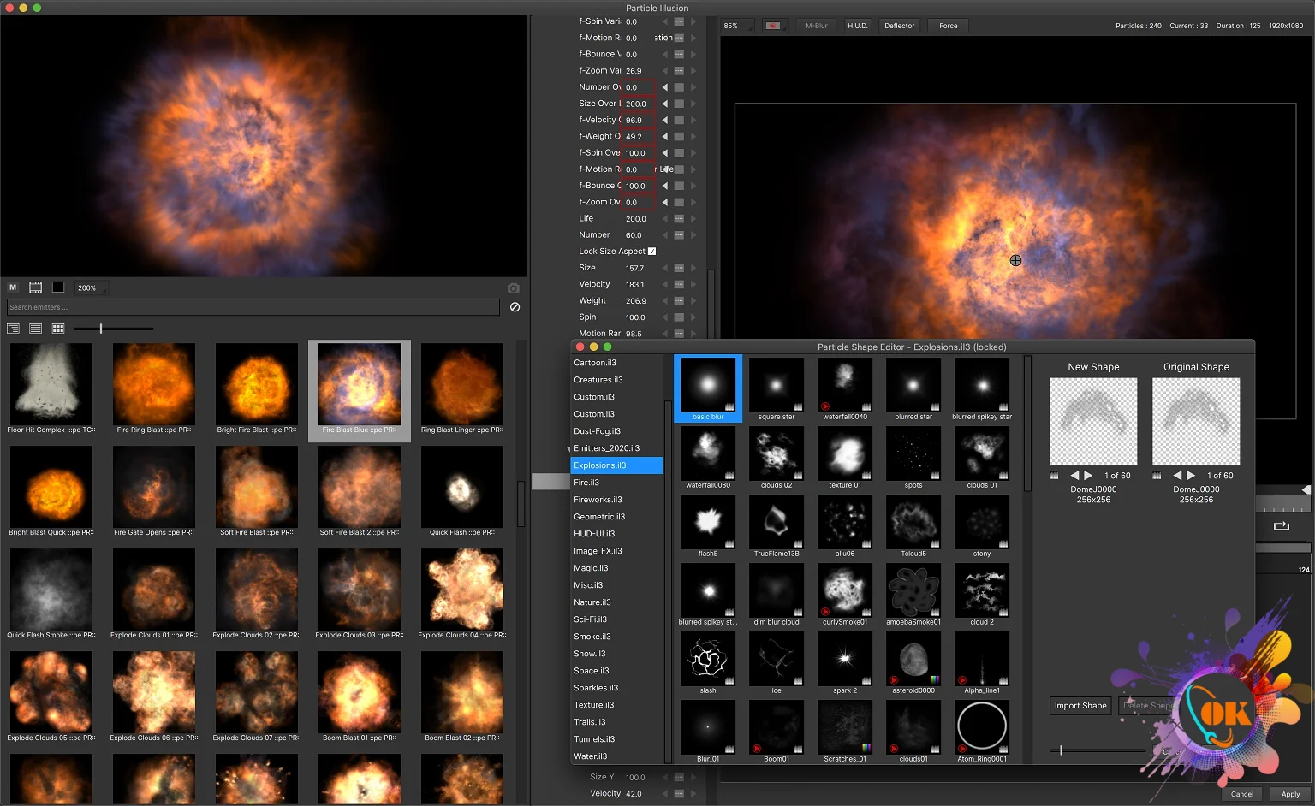1315x806 pixels.
Task: Click the stage emitter position crosshair
Action: coord(1015,260)
